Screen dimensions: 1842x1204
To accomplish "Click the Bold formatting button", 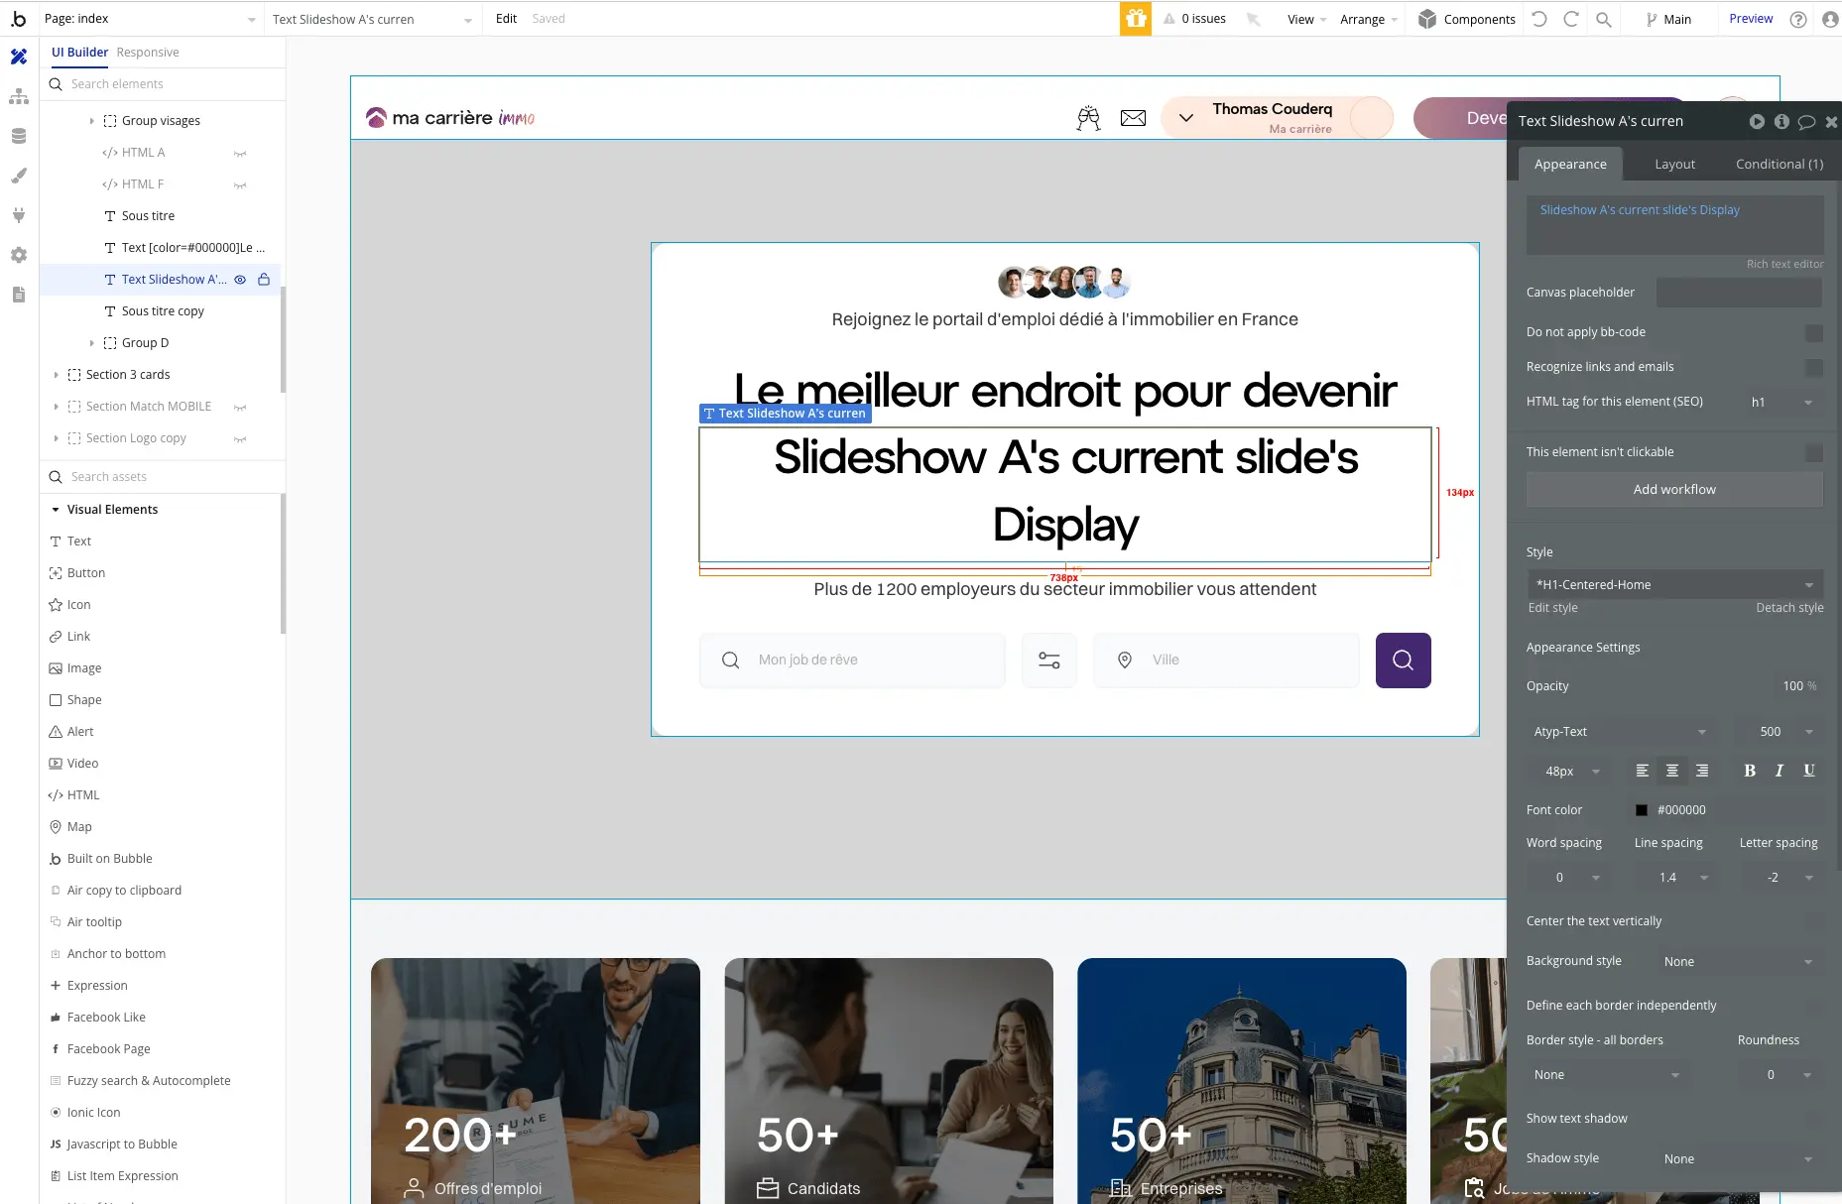I will pyautogui.click(x=1750, y=771).
